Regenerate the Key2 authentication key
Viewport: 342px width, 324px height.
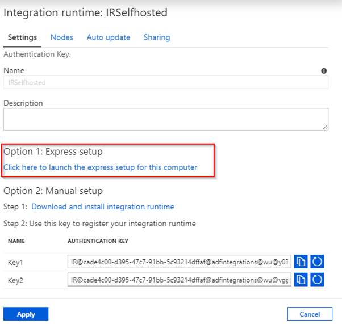[x=317, y=279]
